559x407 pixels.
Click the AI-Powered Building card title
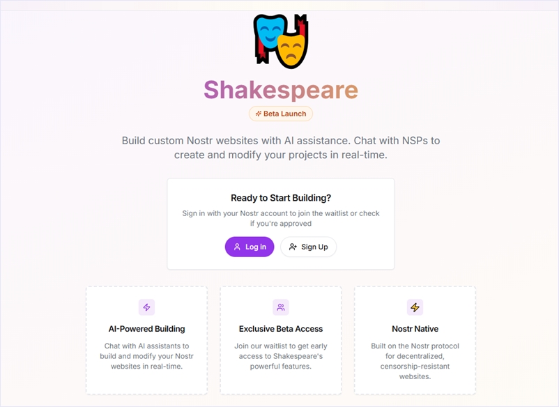pos(146,329)
